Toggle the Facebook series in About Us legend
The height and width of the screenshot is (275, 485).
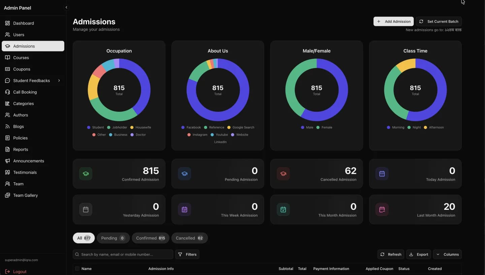pos(191,128)
